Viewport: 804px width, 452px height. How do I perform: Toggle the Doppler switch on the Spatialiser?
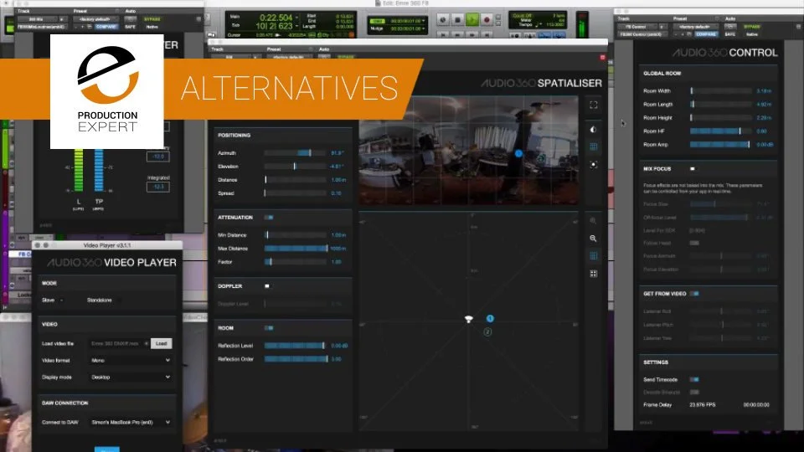click(267, 286)
